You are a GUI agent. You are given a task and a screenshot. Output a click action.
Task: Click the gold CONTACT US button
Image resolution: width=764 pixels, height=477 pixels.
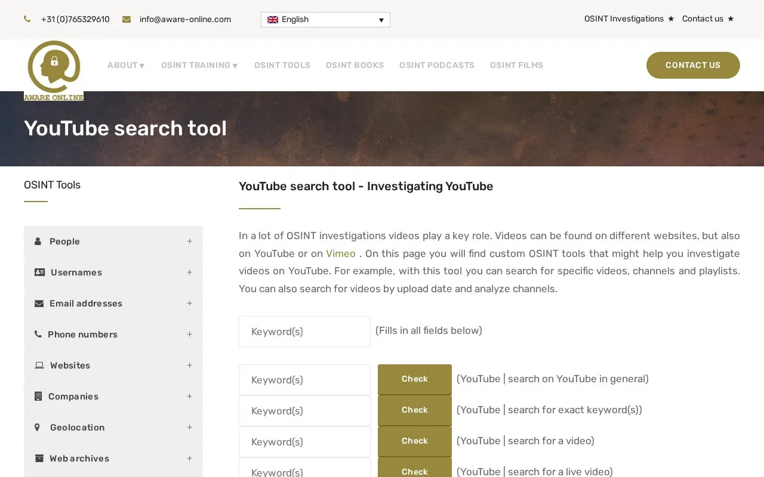[x=693, y=65]
